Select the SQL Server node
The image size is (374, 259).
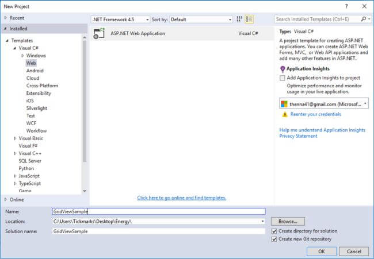(x=30, y=161)
